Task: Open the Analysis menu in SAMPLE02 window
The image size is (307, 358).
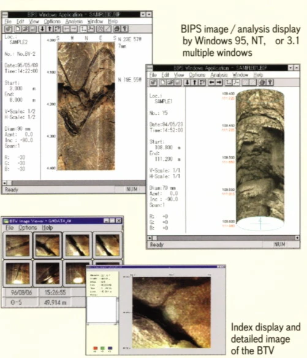Action: (x=74, y=21)
